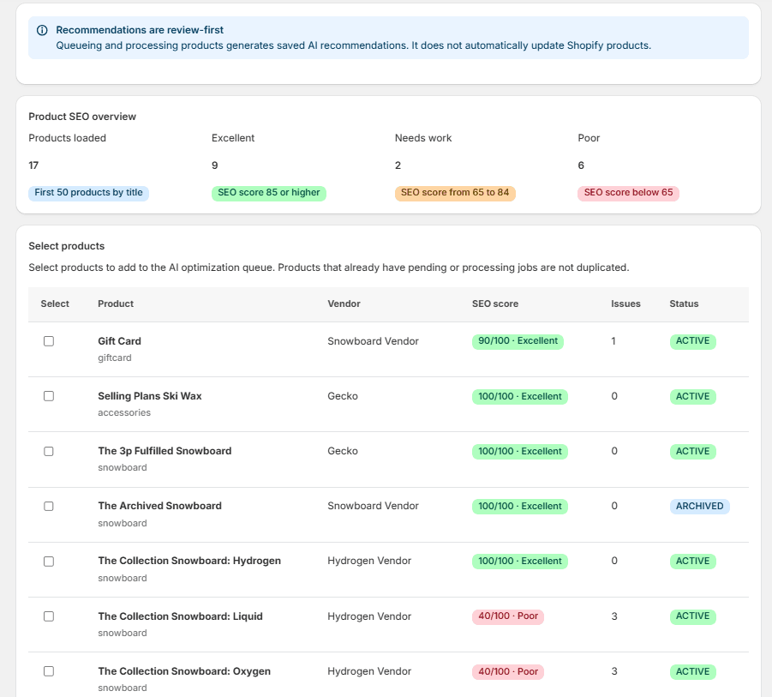Click the ACTIVE badge in Gift Card row
The height and width of the screenshot is (697, 772).
coord(692,341)
